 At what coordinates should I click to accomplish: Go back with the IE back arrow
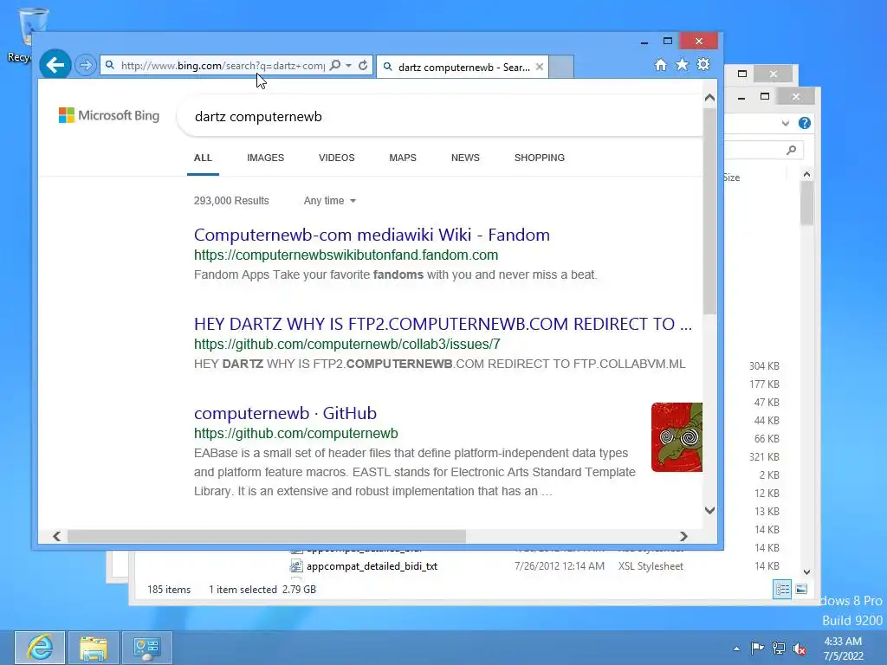[55, 65]
